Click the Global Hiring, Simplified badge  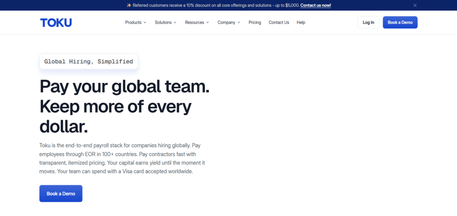(x=89, y=61)
